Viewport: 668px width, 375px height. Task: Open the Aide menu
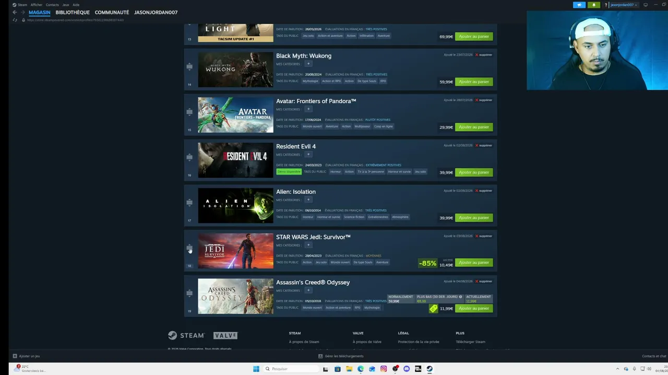click(76, 5)
